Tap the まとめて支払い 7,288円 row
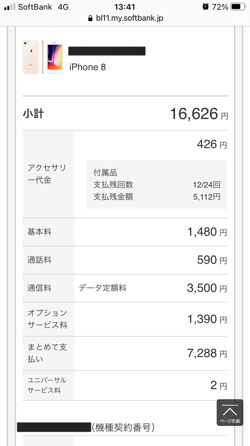This screenshot has width=250, height=446. [125, 353]
